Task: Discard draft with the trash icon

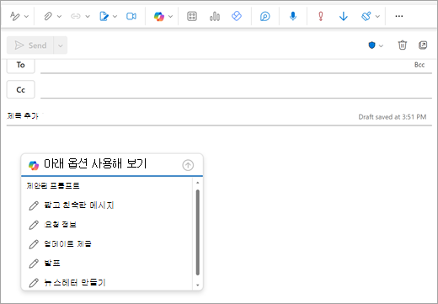Action: point(403,45)
